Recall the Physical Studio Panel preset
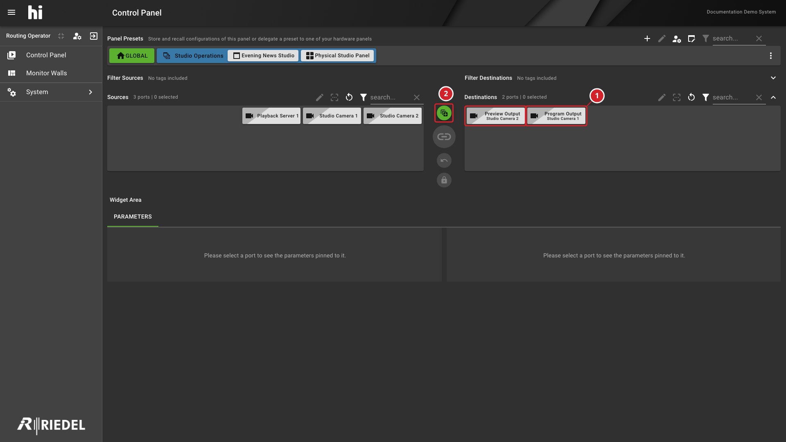The width and height of the screenshot is (786, 442). click(x=338, y=56)
